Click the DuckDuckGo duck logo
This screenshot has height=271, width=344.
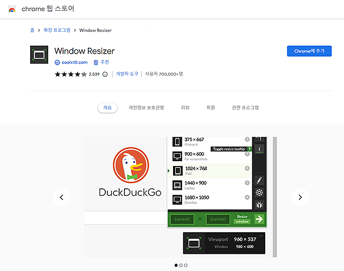[131, 165]
